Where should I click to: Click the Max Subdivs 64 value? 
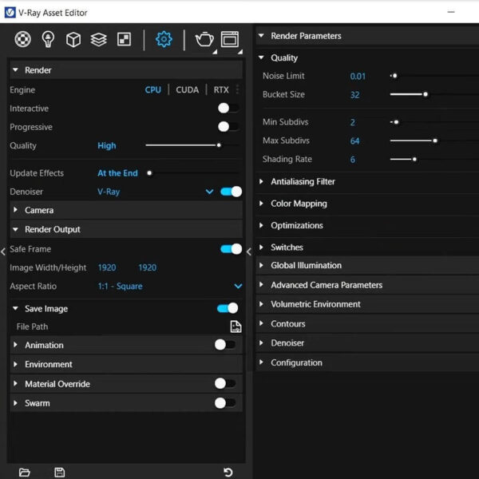354,141
